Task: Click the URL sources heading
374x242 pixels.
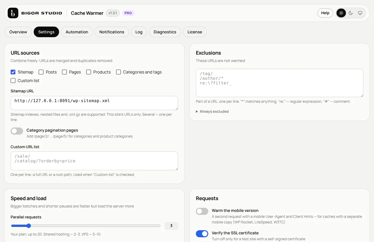Action: [25, 53]
